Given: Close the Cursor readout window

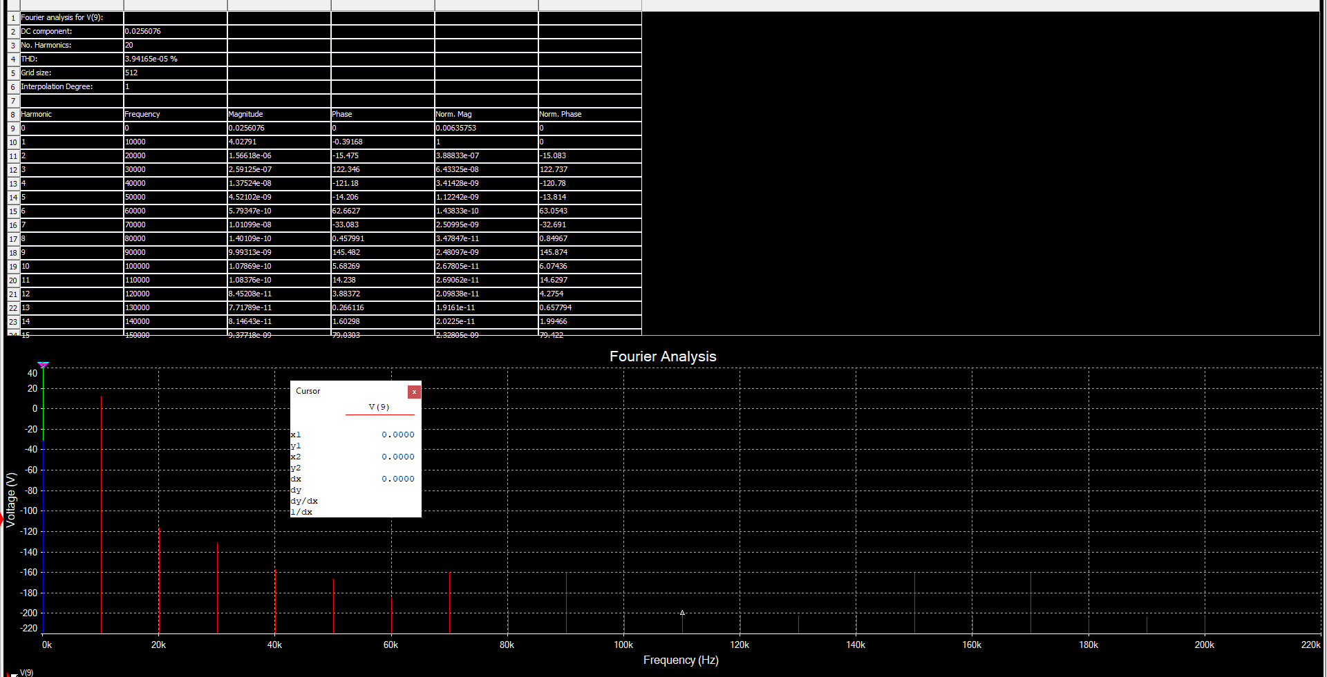Looking at the screenshot, I should 414,392.
